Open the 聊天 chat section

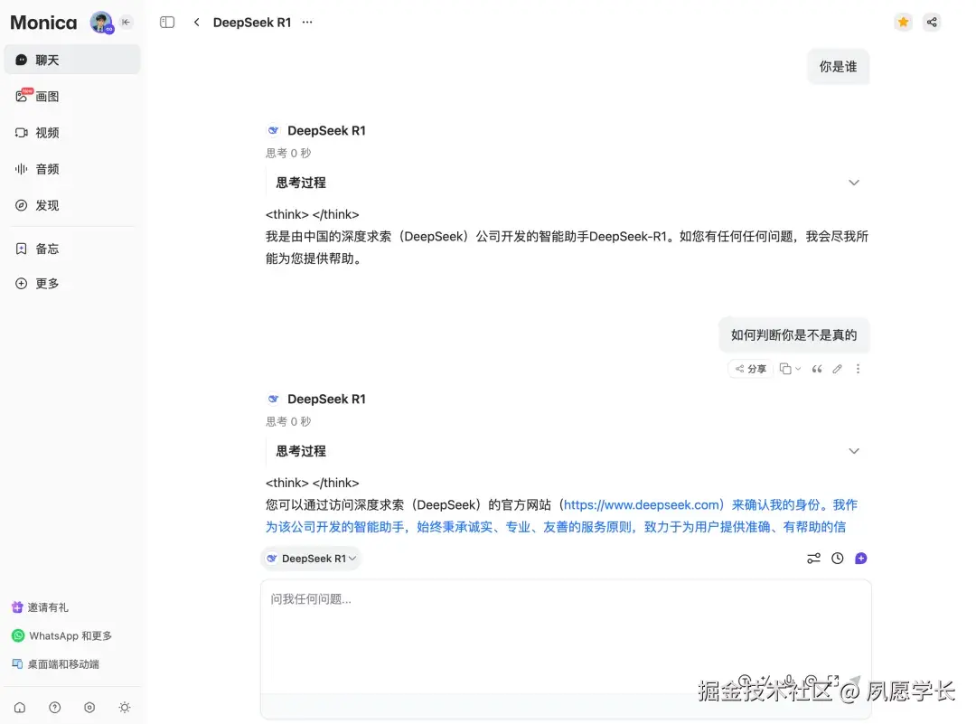point(72,60)
